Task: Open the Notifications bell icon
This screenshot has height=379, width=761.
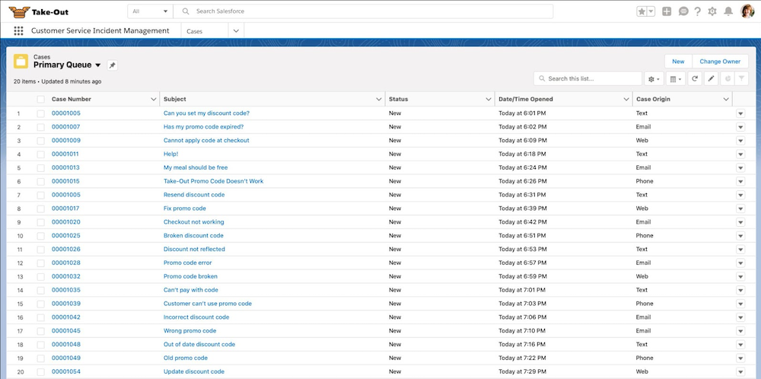Action: [728, 11]
